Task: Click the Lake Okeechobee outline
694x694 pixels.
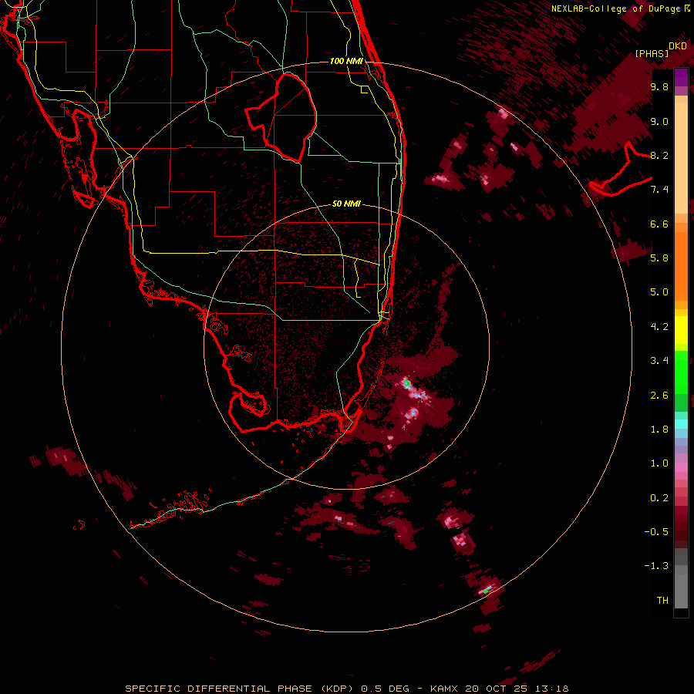Action: (282, 117)
